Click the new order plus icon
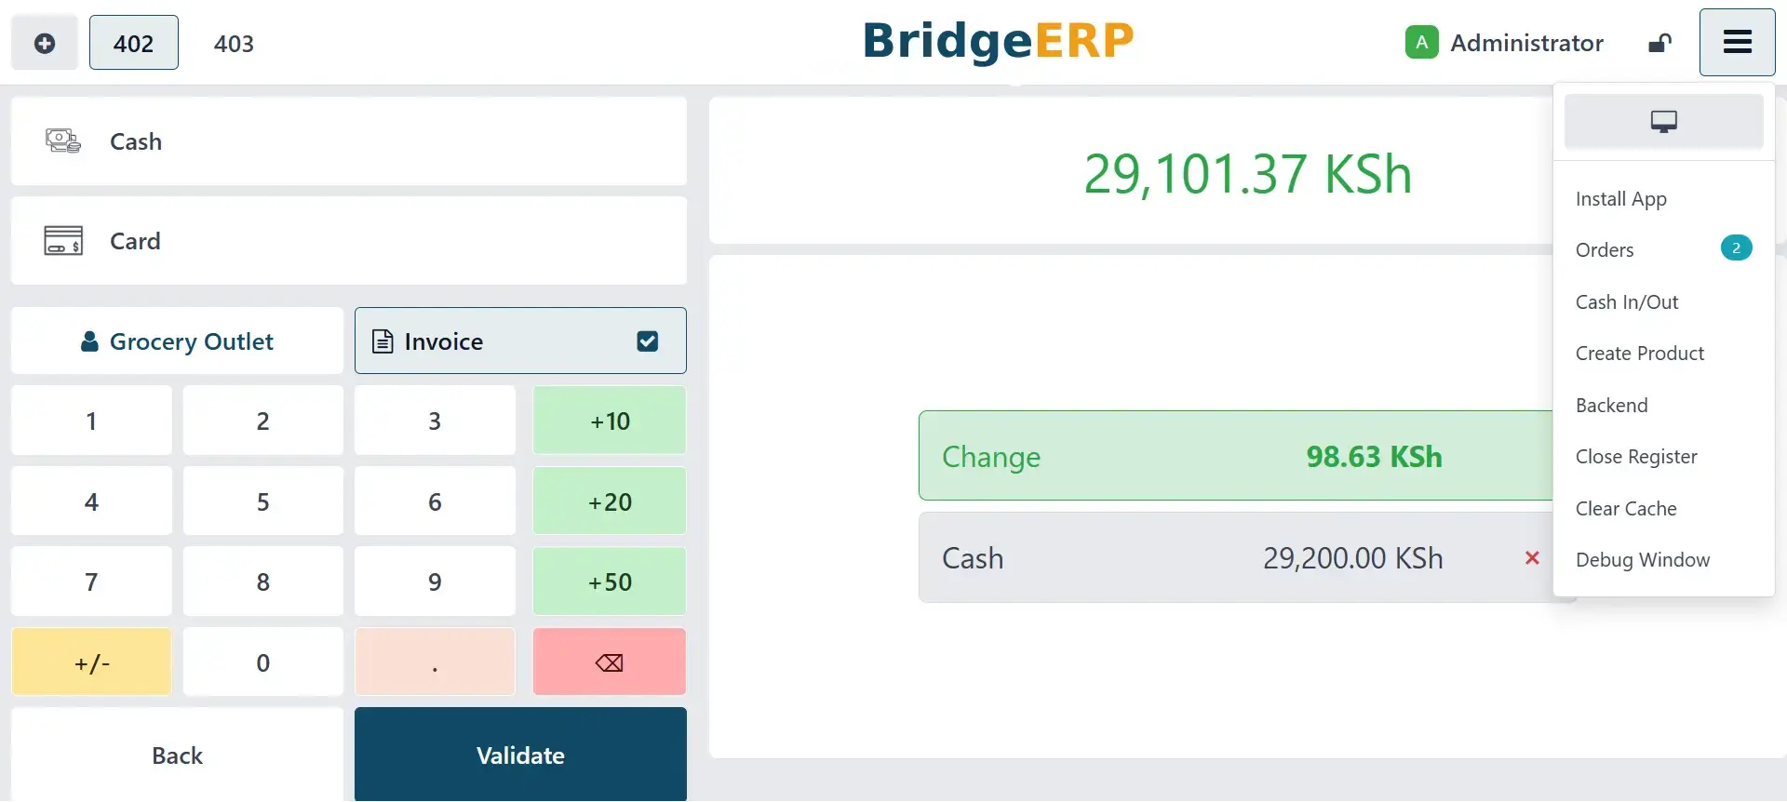Viewport: 1787px width, 802px height. click(x=44, y=43)
